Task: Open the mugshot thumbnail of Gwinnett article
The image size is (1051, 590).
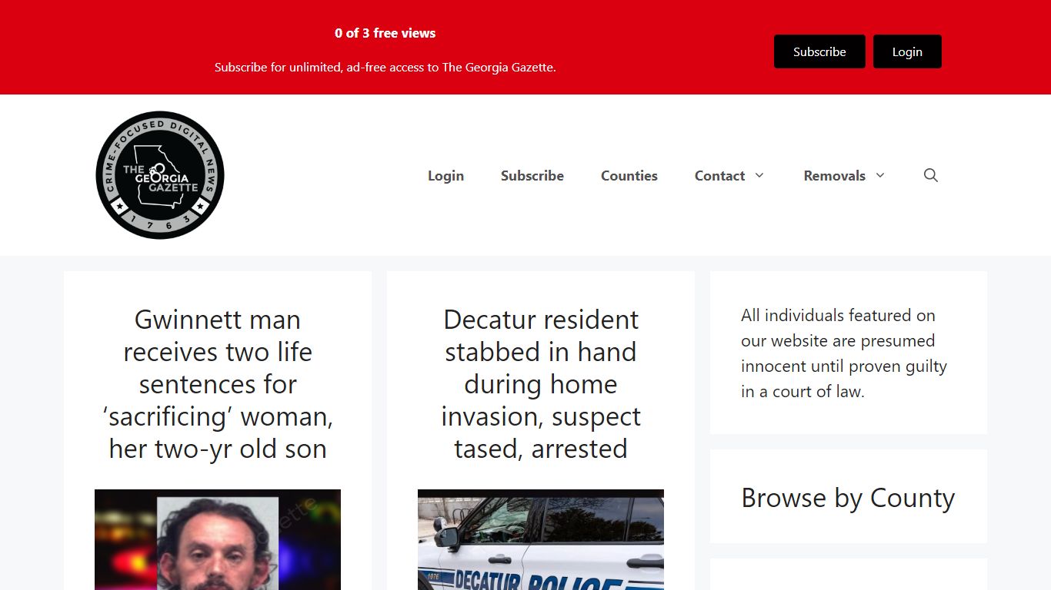Action: pyautogui.click(x=218, y=539)
